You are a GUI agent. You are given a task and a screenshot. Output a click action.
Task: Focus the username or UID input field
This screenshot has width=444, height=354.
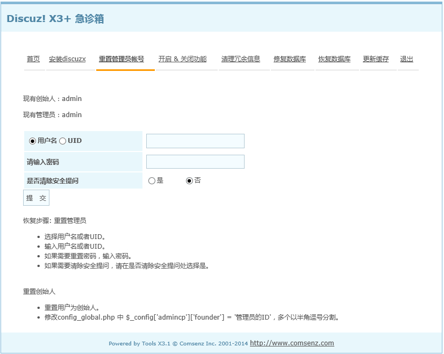[195, 141]
